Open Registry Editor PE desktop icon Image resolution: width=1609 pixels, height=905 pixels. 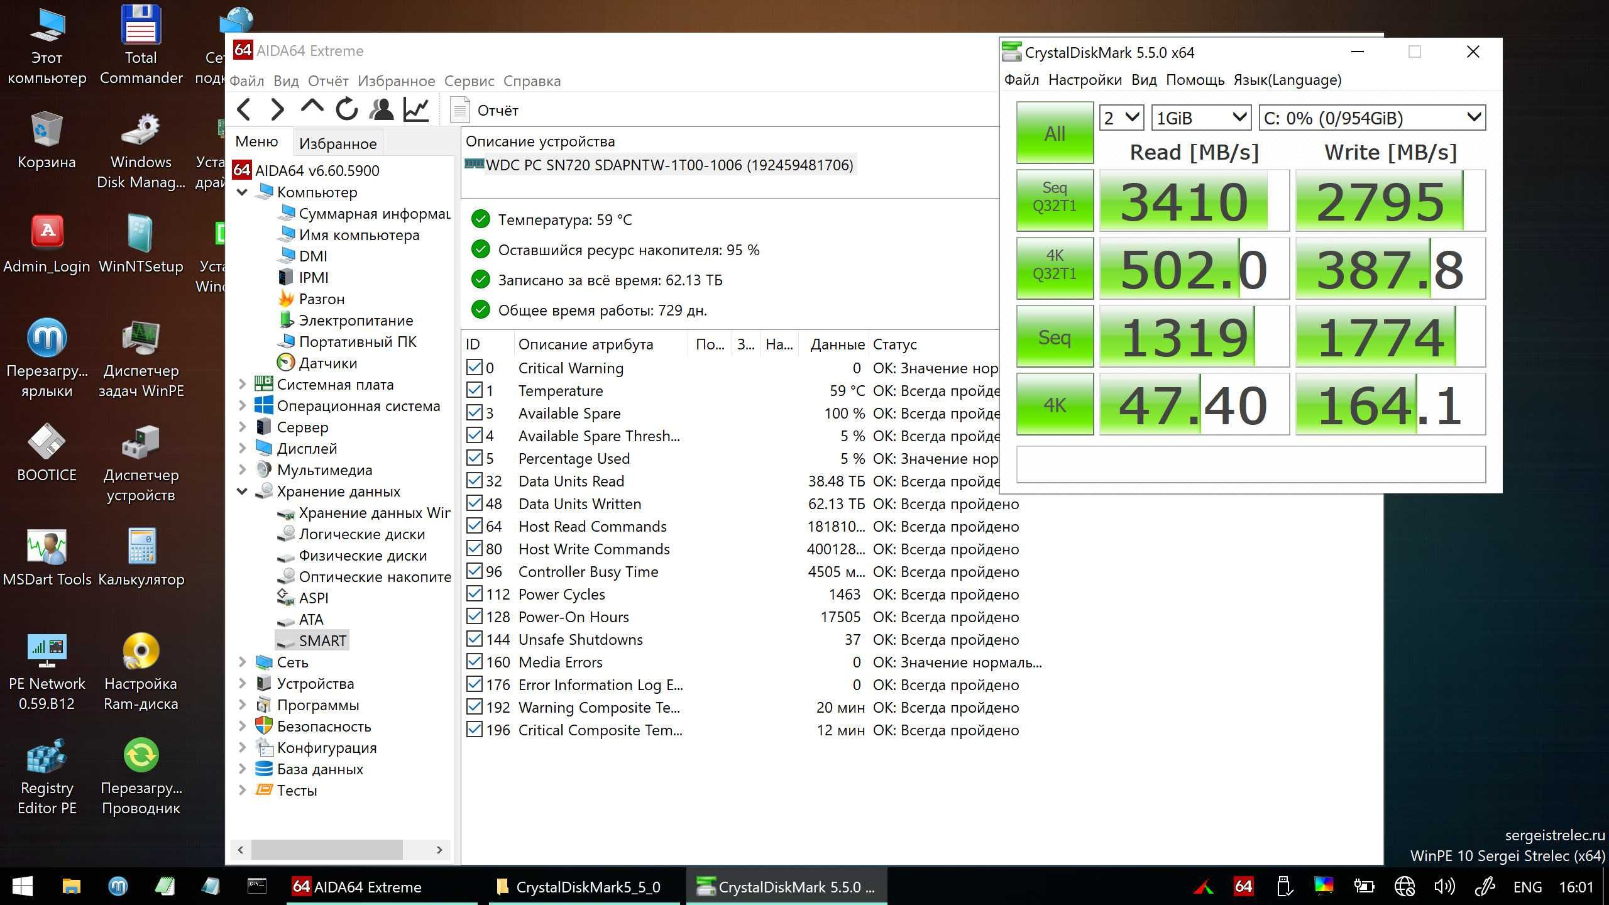point(47,777)
